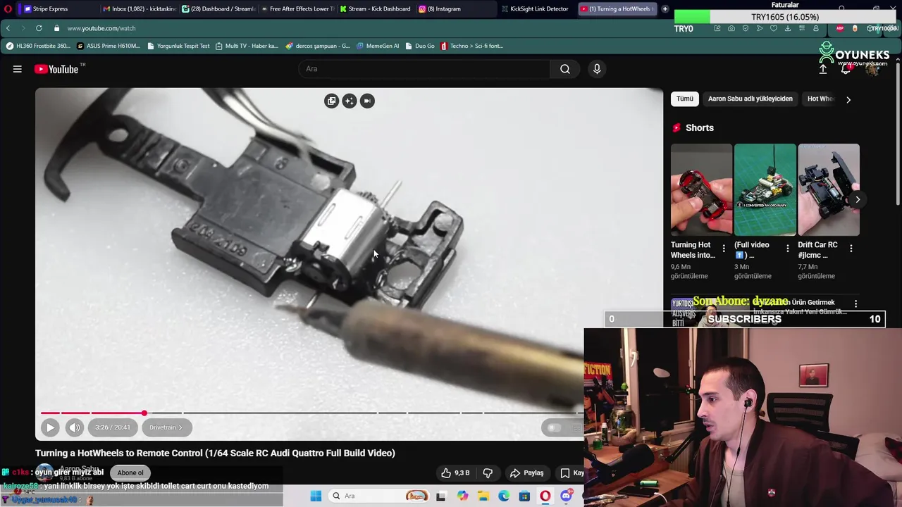Open 'Turning Hot Wheels into...' short thumbnail

click(701, 189)
